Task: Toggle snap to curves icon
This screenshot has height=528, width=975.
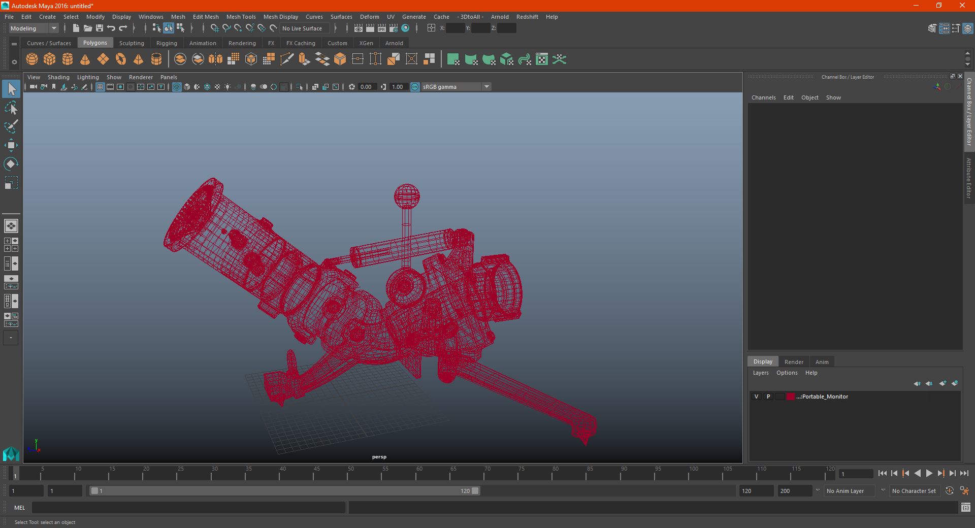Action: (226, 28)
